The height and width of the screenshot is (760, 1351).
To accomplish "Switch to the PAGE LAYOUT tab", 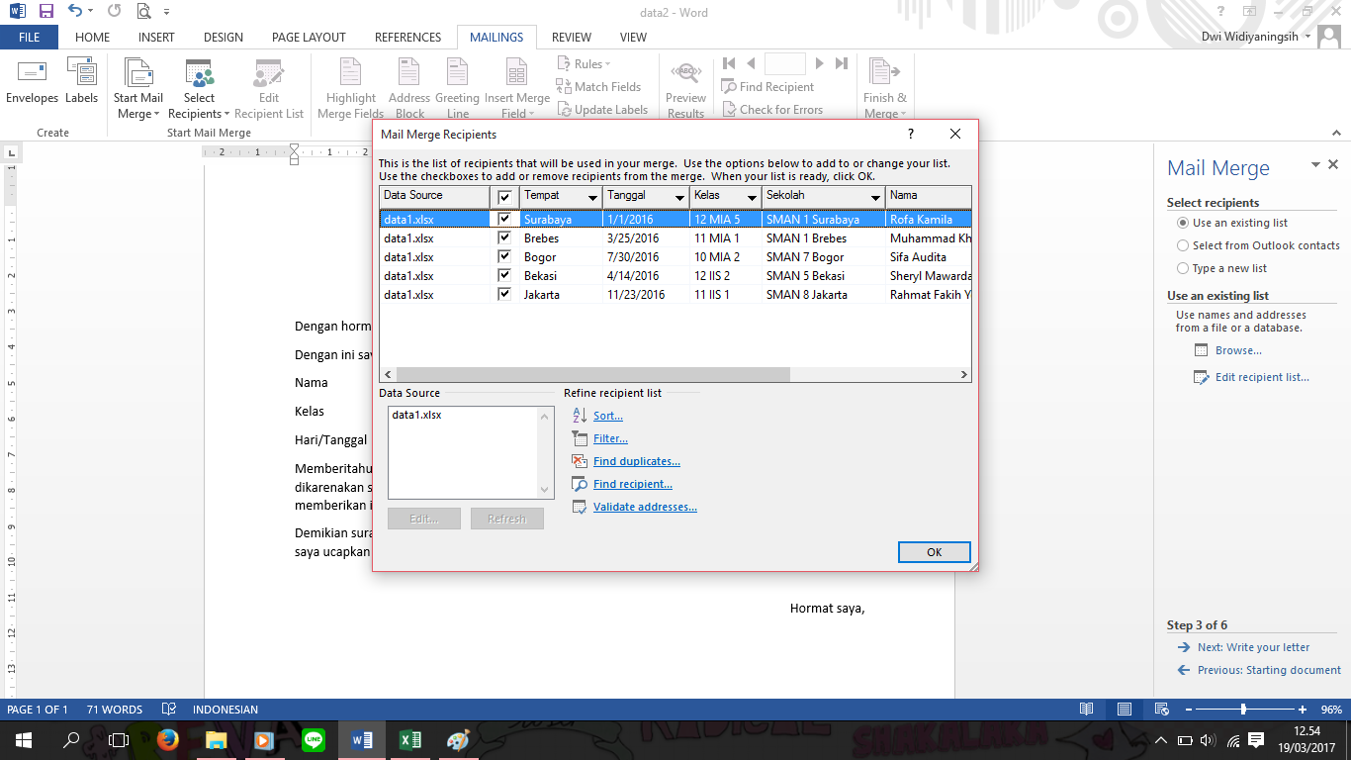I will pyautogui.click(x=309, y=38).
